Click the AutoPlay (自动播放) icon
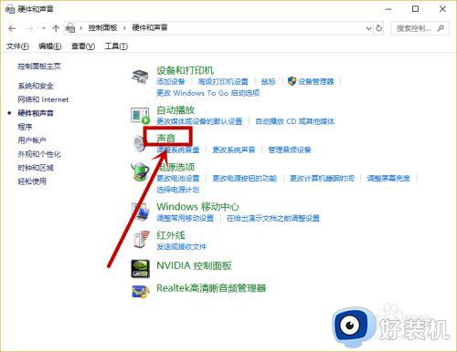This screenshot has width=457, height=352. (140, 116)
